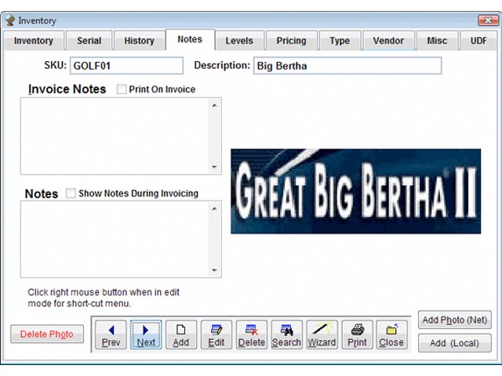Select the Notes tab
Screen dimensions: 502x376
click(190, 39)
